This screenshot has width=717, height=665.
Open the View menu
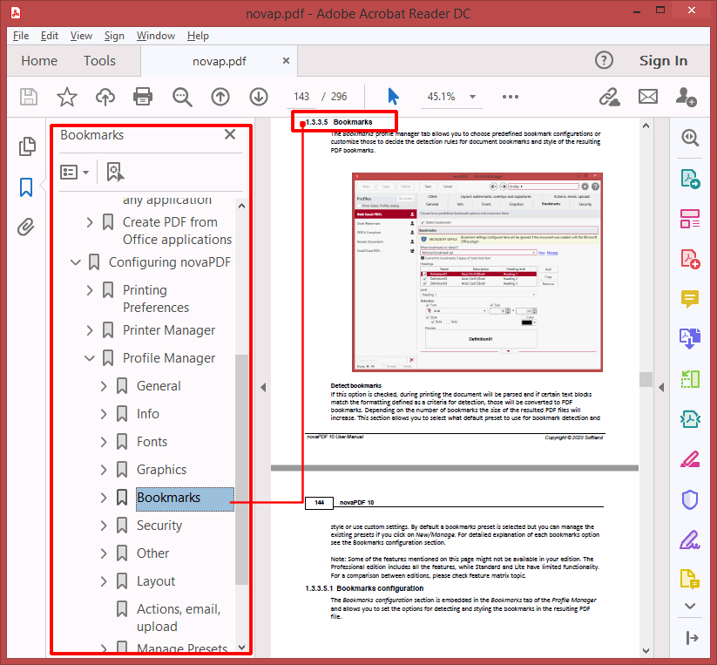[81, 36]
